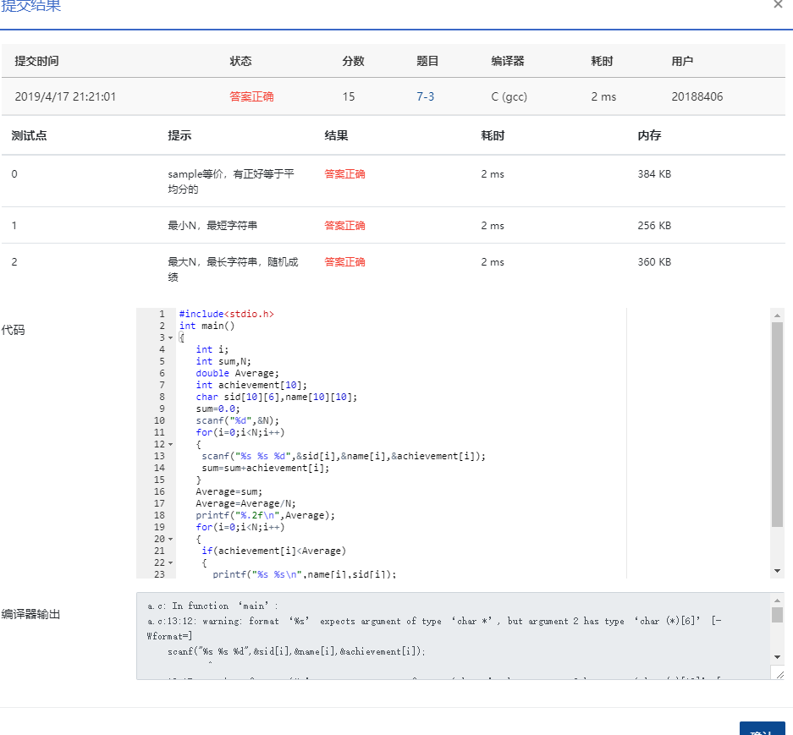Click code line printf("%.2f\n",Average);
The width and height of the screenshot is (793, 735).
click(x=266, y=515)
